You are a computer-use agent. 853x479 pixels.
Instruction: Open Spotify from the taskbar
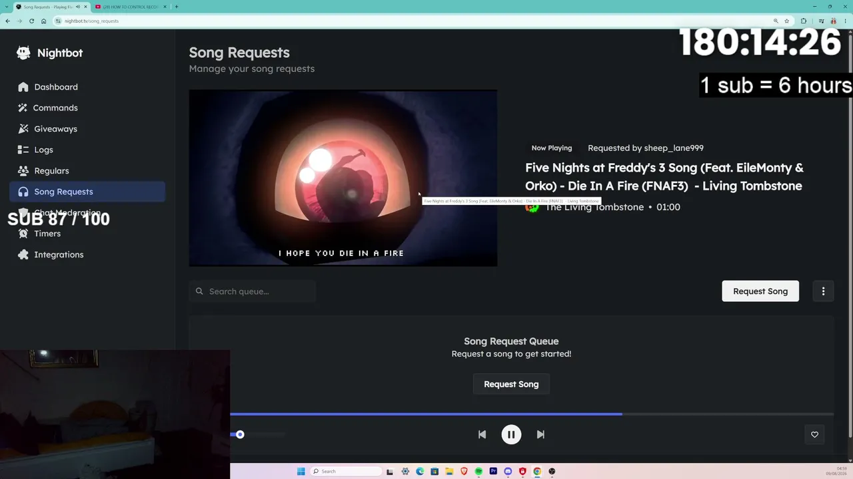(x=478, y=472)
